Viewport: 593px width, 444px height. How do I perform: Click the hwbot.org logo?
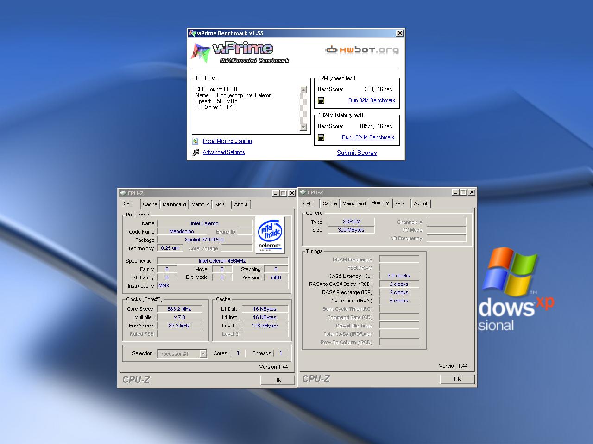pyautogui.click(x=362, y=50)
